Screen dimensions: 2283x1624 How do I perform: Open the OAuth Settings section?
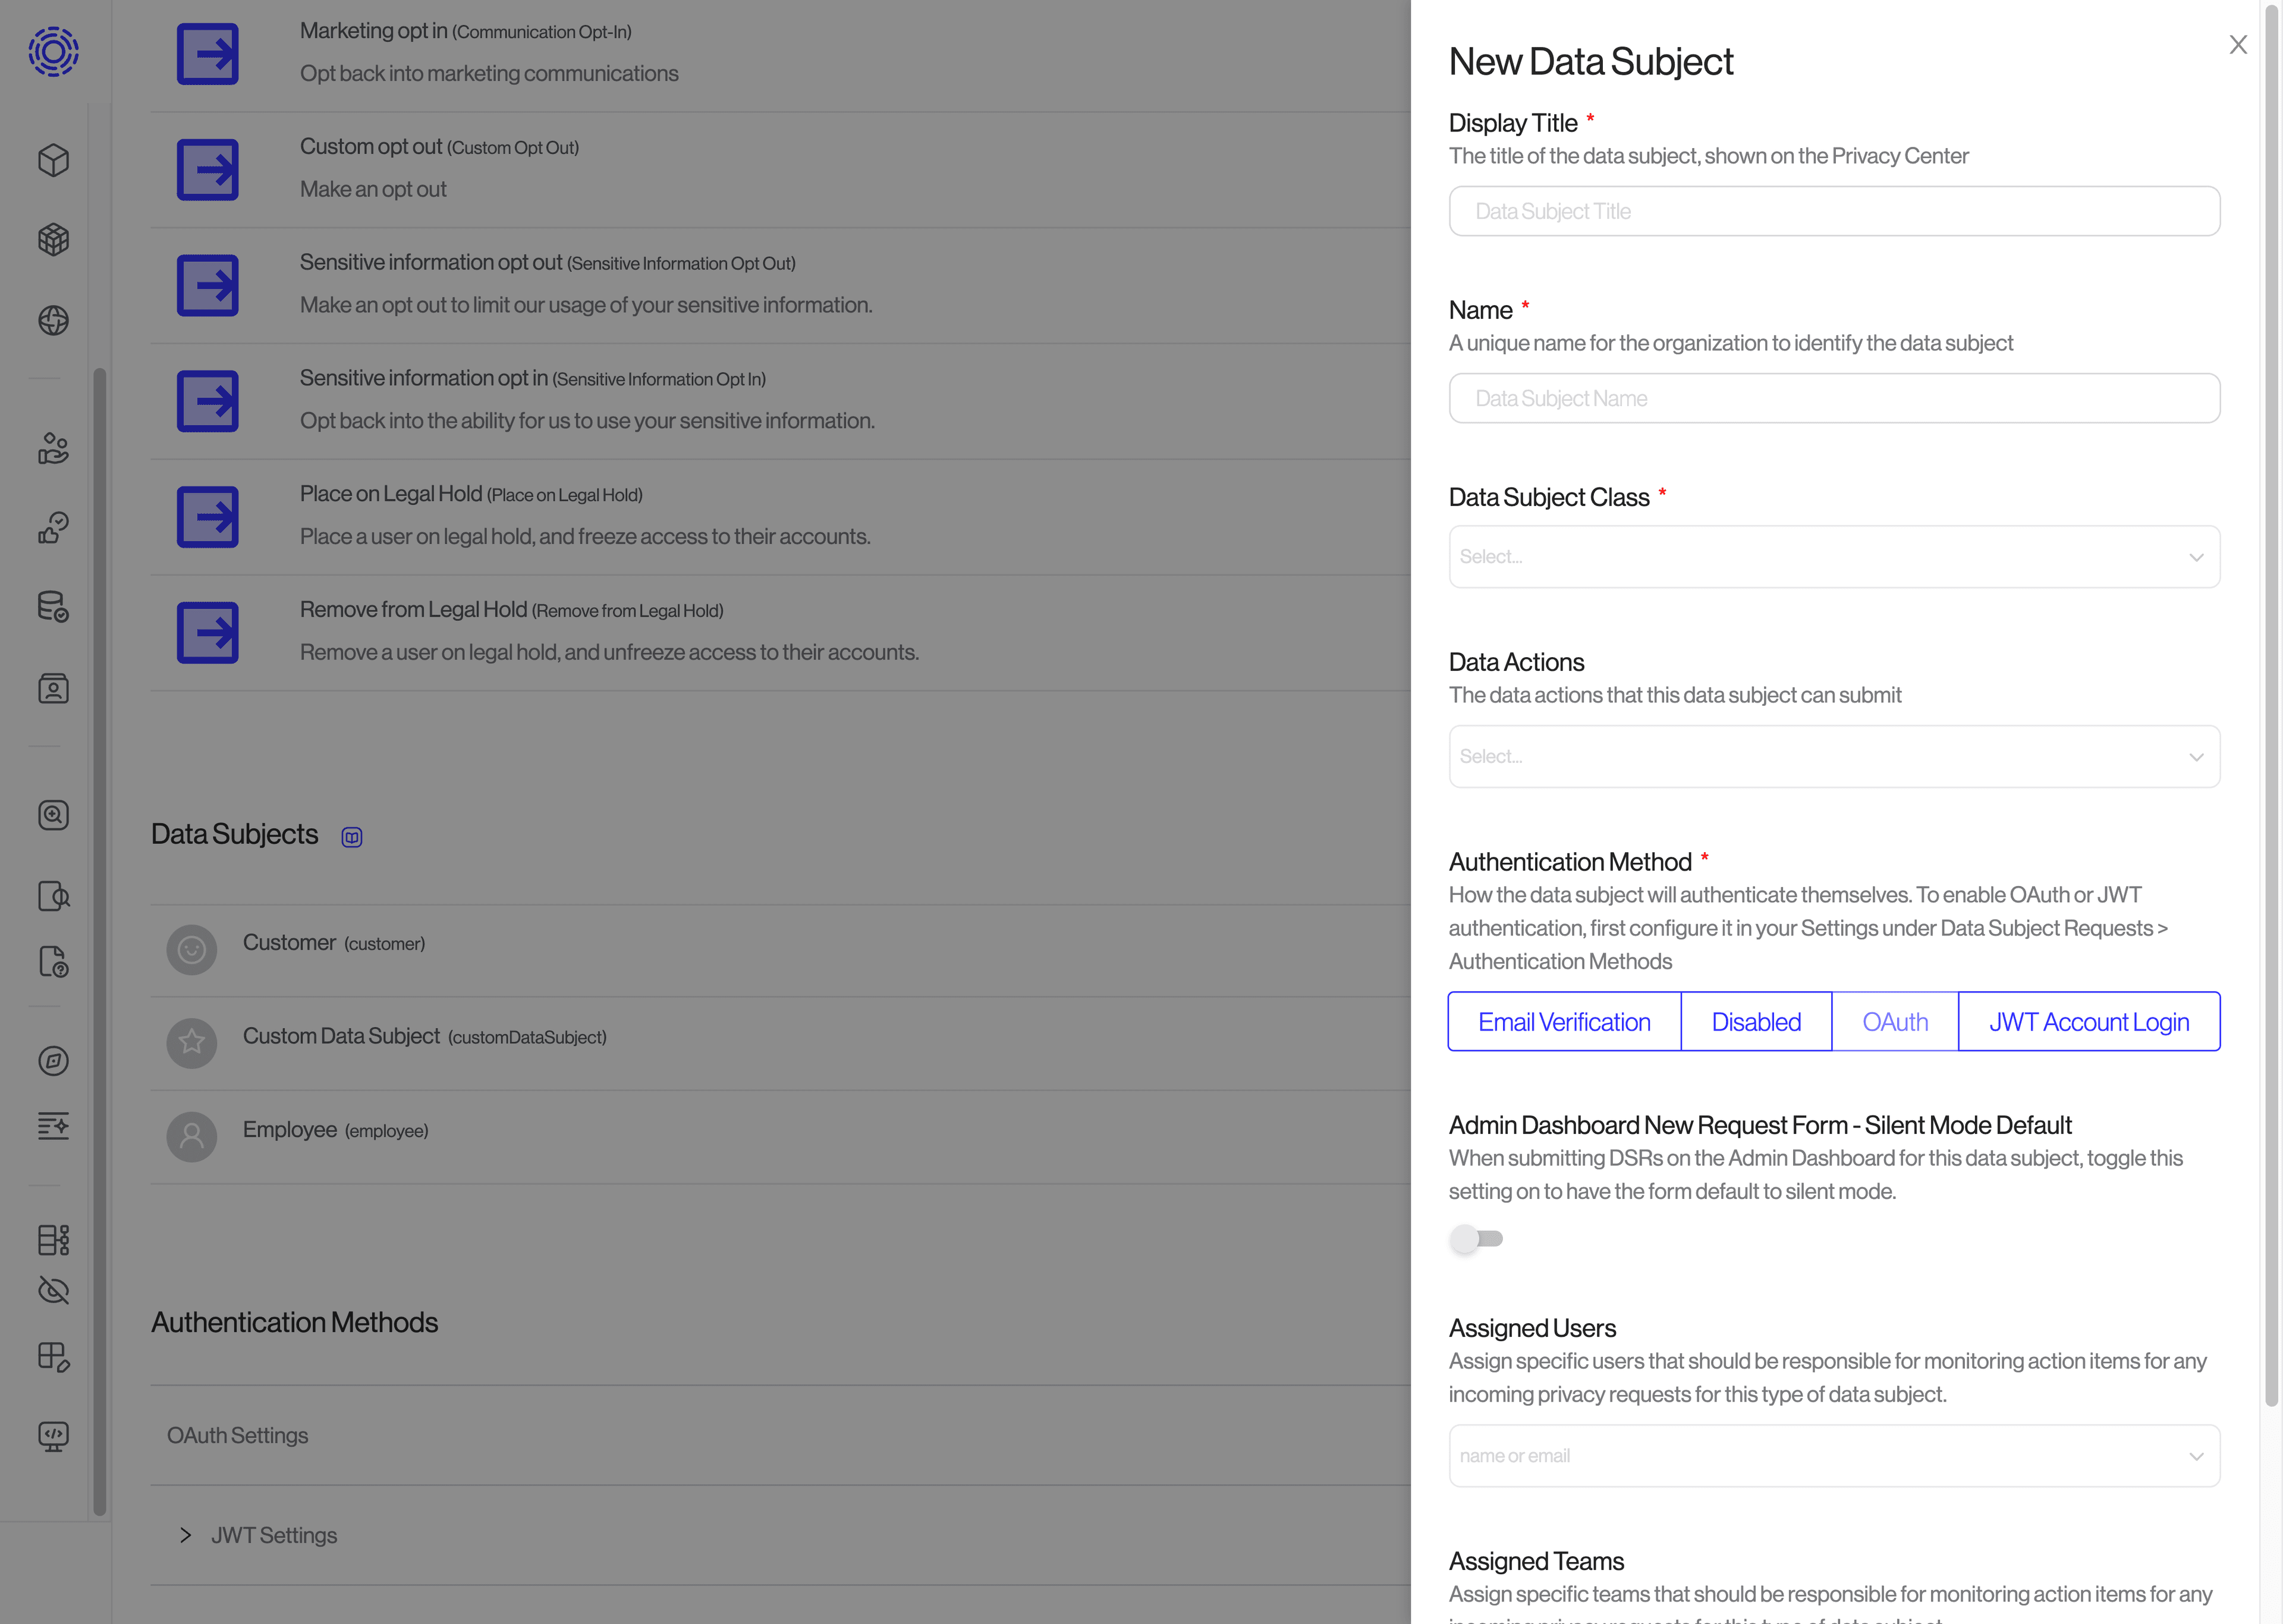point(238,1435)
